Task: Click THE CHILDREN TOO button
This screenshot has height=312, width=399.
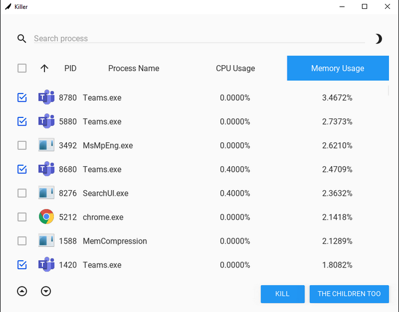Action: coord(349,294)
